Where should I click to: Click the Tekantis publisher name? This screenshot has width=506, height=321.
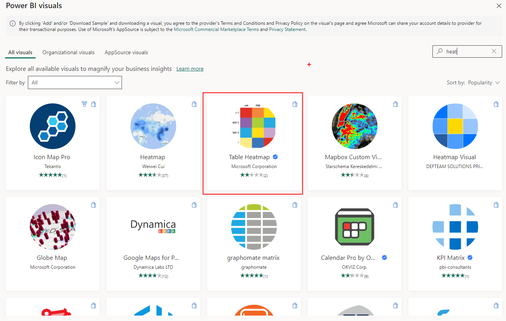[53, 167]
